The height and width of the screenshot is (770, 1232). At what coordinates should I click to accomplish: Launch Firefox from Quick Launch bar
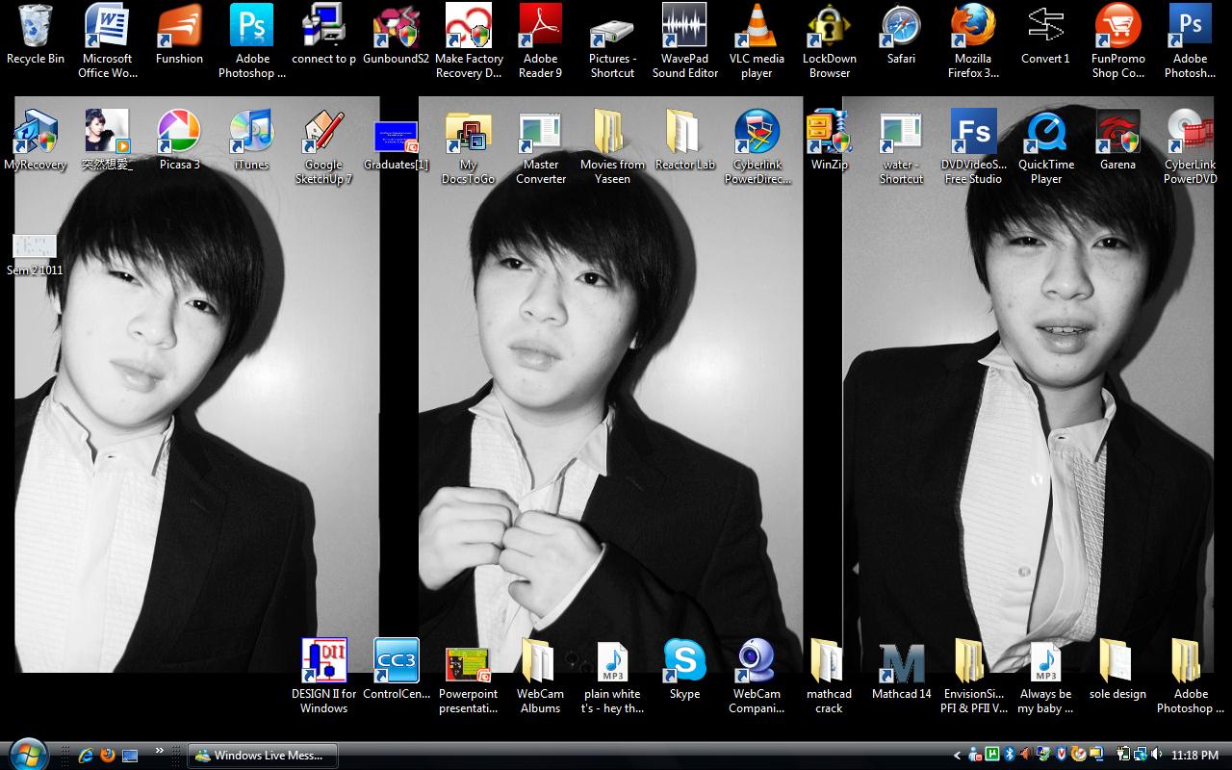click(x=108, y=756)
